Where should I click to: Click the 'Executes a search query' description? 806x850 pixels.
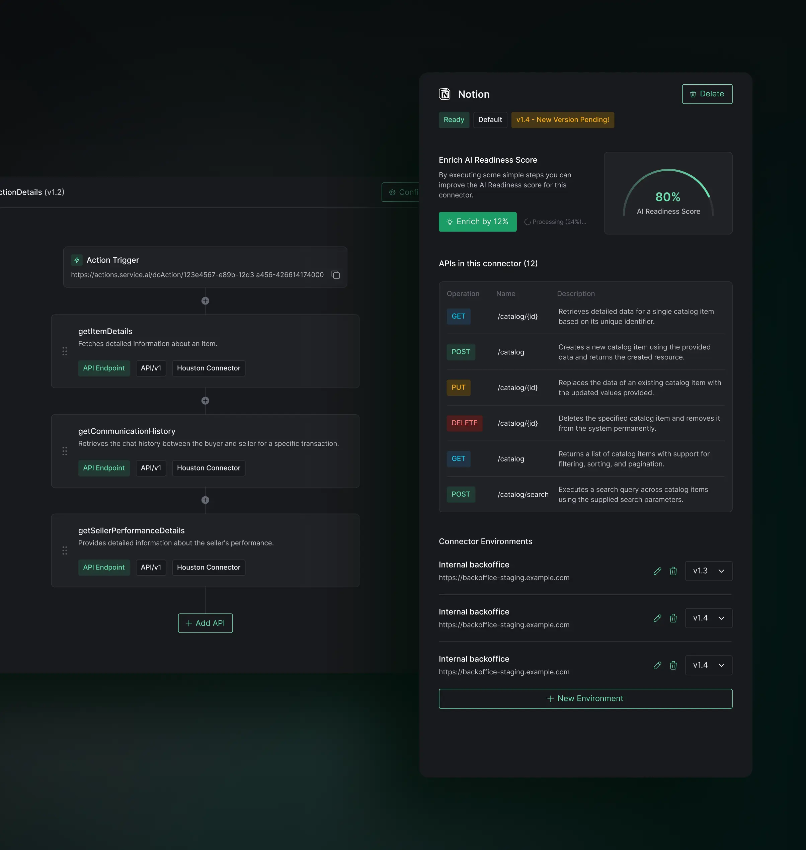tap(633, 495)
